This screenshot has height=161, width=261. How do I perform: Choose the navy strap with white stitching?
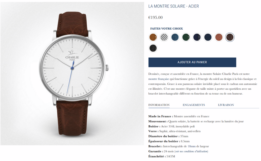click(197, 37)
